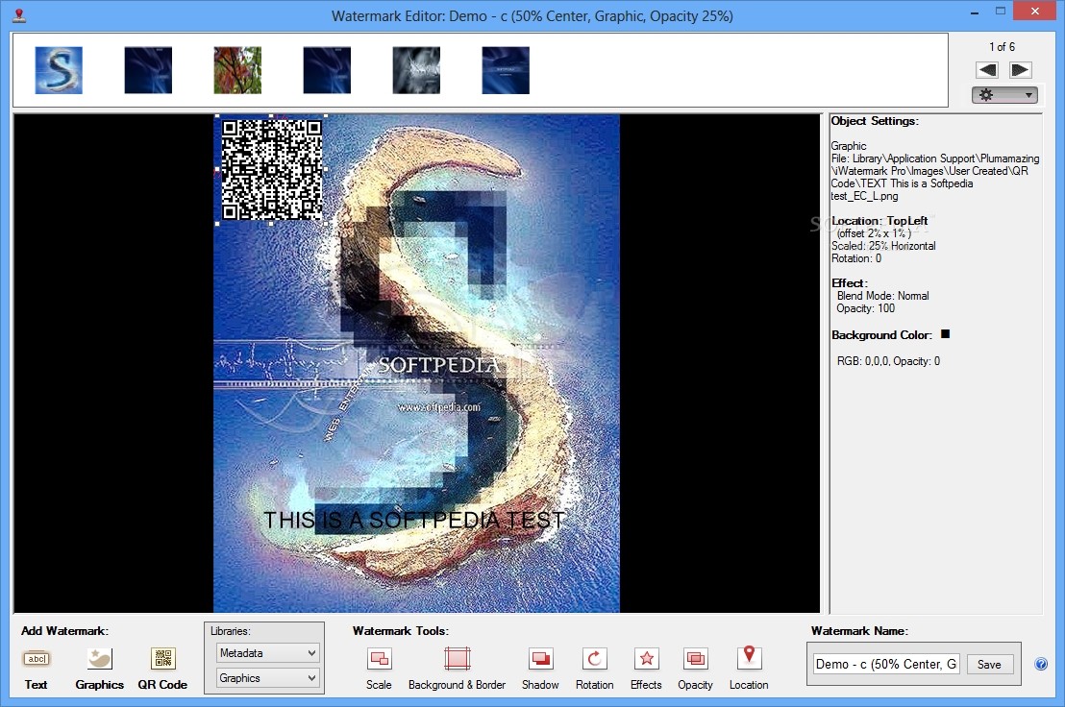
Task: Click the '(offset 2% x 1%)' text
Action: (874, 233)
